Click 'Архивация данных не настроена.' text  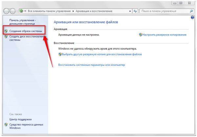pyautogui.click(x=79, y=35)
